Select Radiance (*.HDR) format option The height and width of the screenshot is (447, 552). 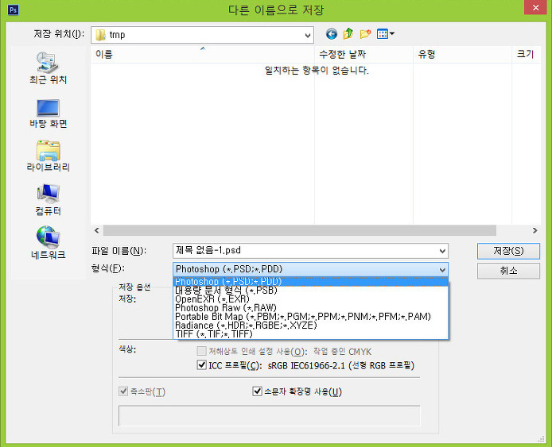pyautogui.click(x=310, y=326)
